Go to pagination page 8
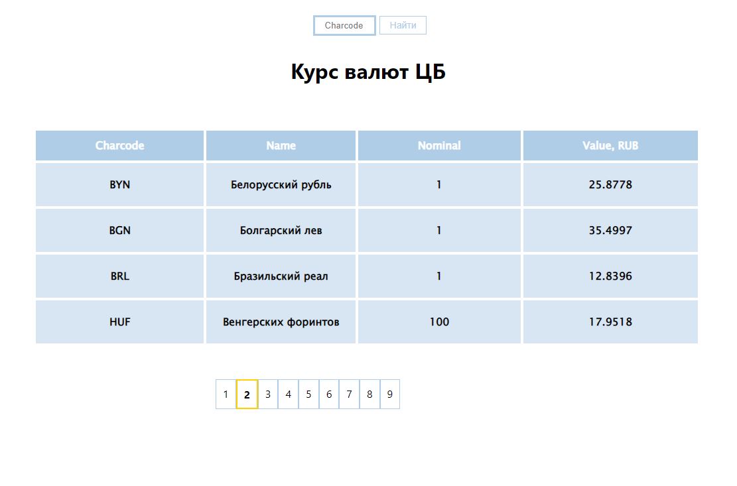Image resolution: width=737 pixels, height=486 pixels. [x=369, y=395]
